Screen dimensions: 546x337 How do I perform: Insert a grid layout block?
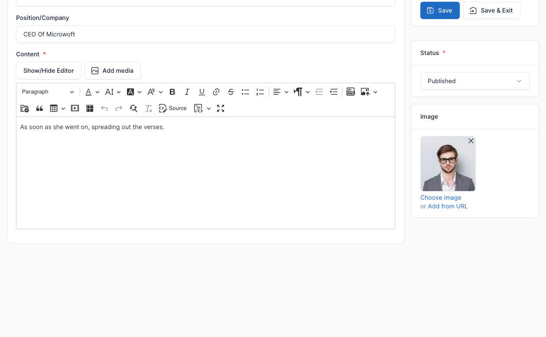click(90, 108)
